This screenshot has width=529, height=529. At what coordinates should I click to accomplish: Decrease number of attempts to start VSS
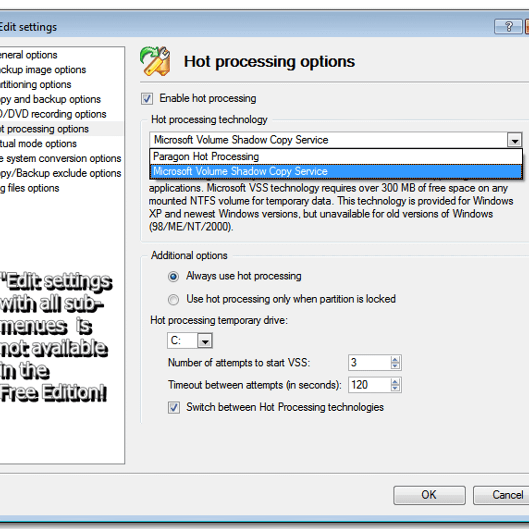click(x=395, y=366)
